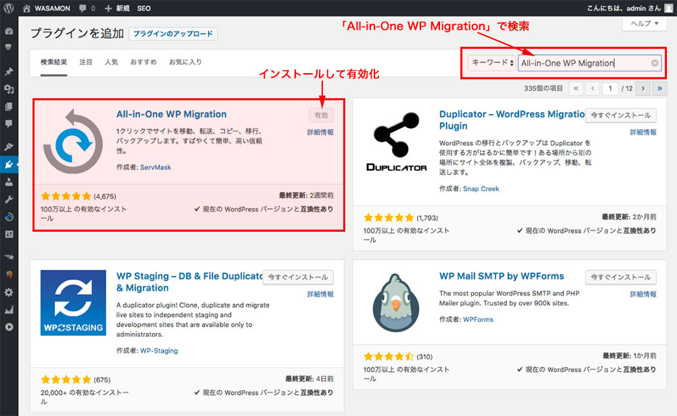Clear the plugin search field

[x=655, y=63]
